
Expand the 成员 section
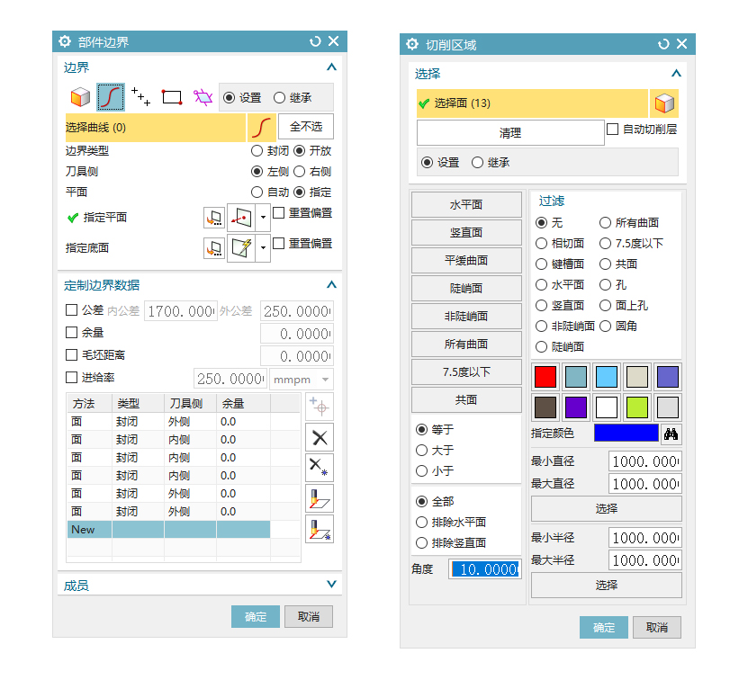click(331, 585)
